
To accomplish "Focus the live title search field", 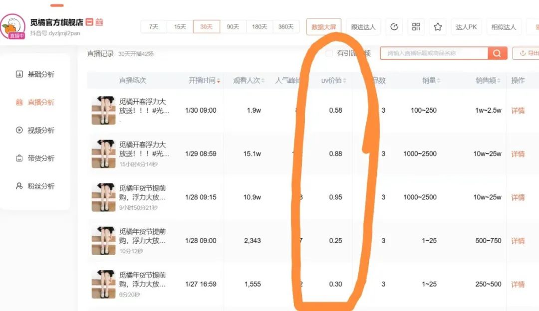I will (x=434, y=53).
